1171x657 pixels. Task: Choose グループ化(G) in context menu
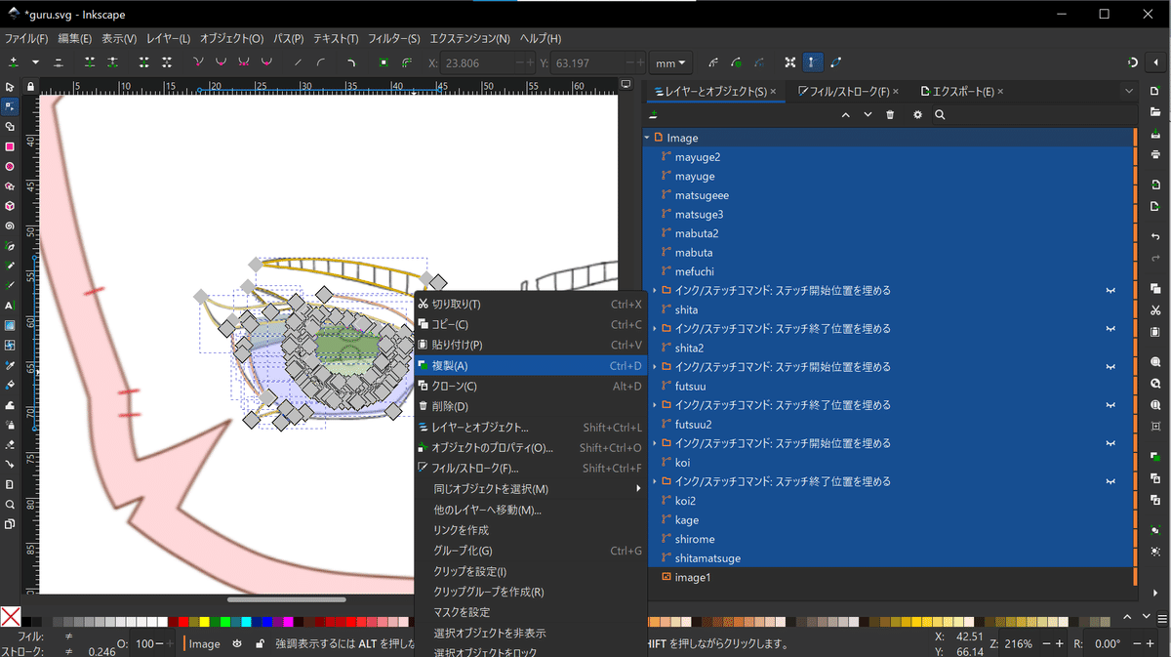tap(532, 551)
